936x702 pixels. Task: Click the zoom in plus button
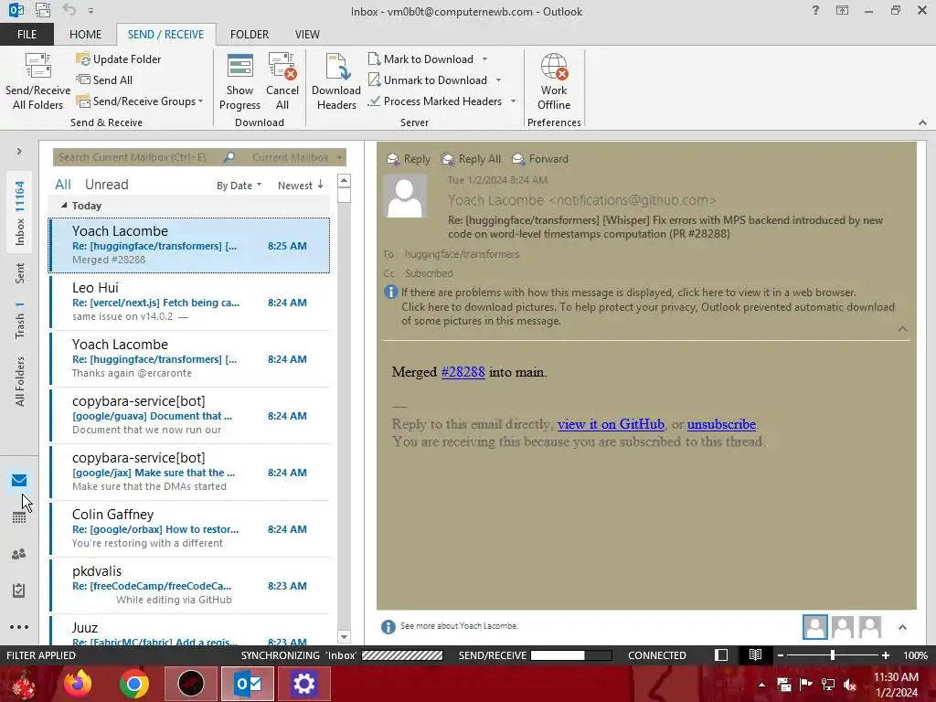click(885, 655)
